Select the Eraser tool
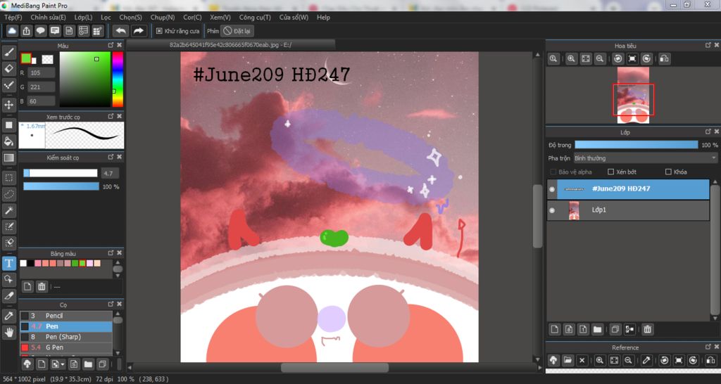The height and width of the screenshot is (384, 721). tap(8, 68)
